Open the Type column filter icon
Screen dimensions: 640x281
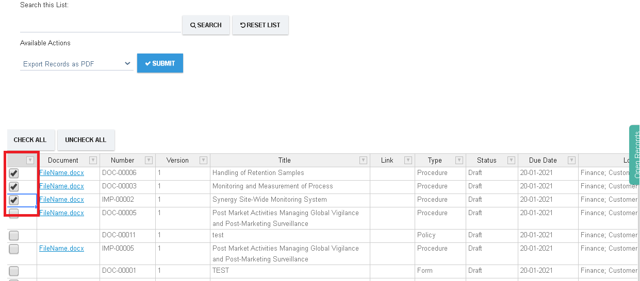458,160
